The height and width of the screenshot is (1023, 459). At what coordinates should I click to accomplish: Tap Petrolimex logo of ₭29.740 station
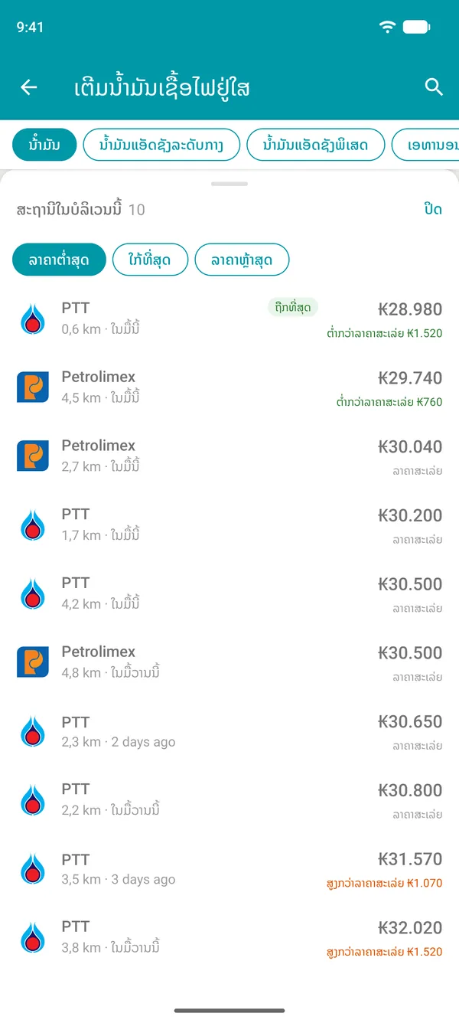(x=33, y=387)
